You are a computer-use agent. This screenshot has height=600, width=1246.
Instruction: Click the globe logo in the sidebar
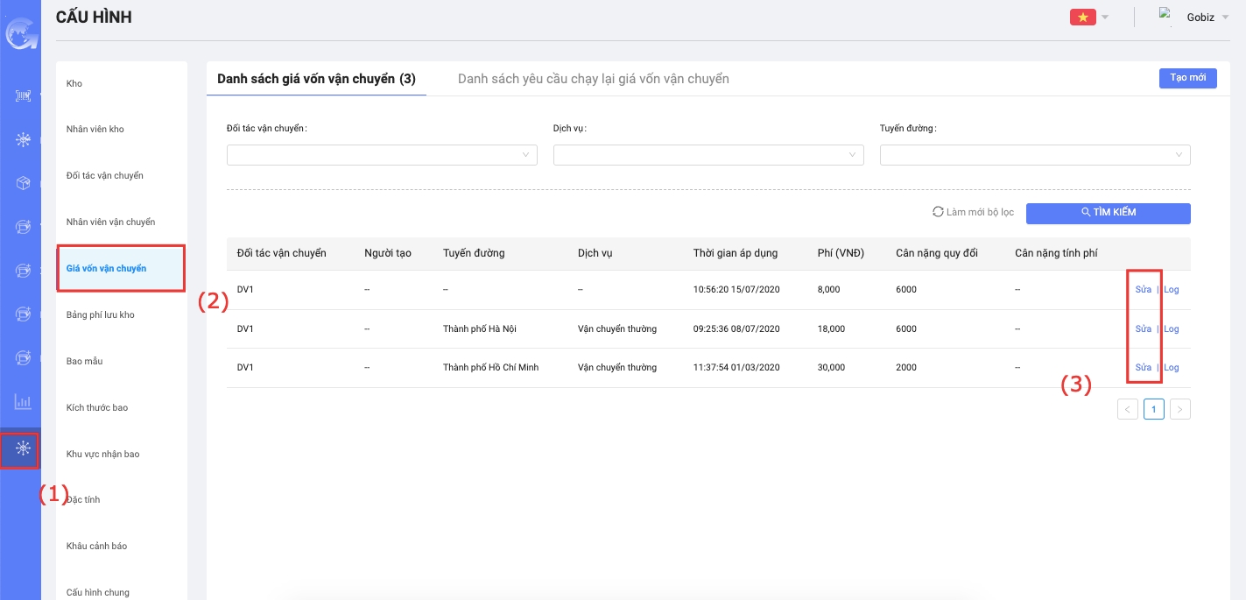pyautogui.click(x=18, y=35)
